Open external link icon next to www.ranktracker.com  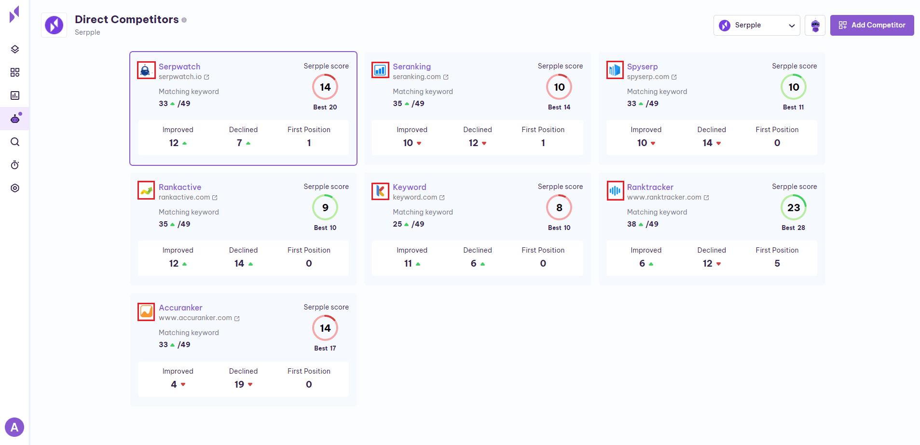coord(706,198)
